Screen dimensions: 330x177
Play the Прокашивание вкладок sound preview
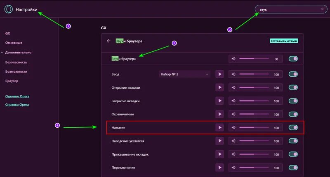tap(219, 154)
